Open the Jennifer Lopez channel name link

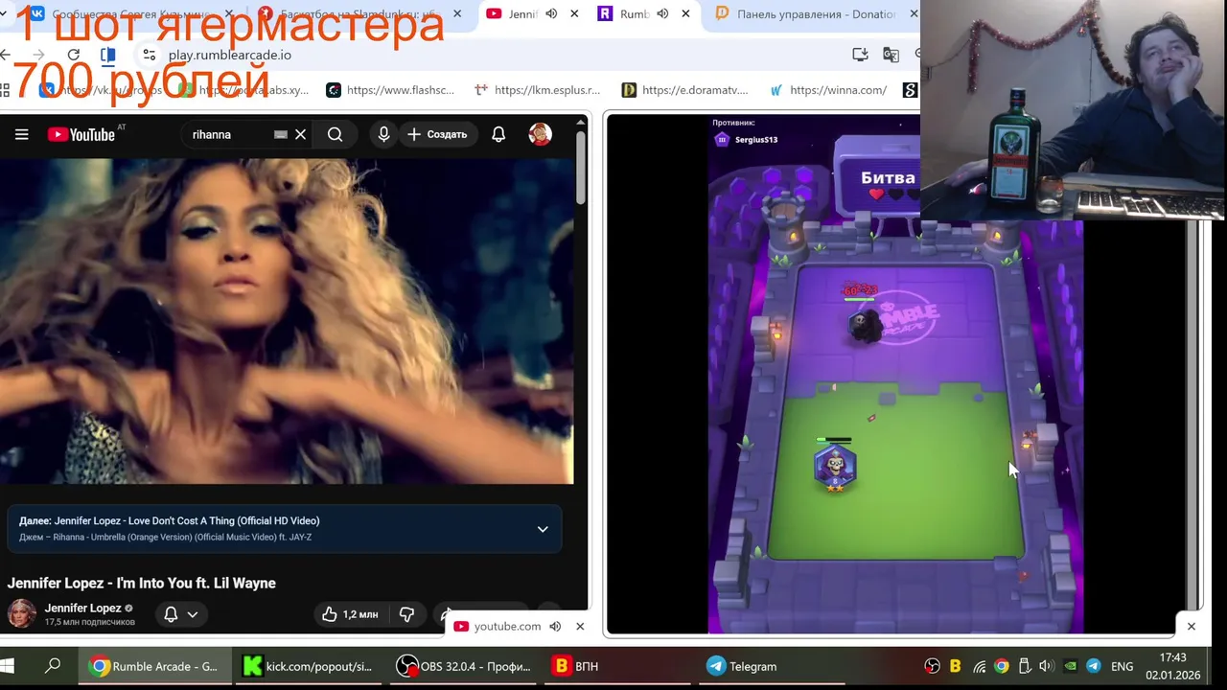tap(82, 608)
